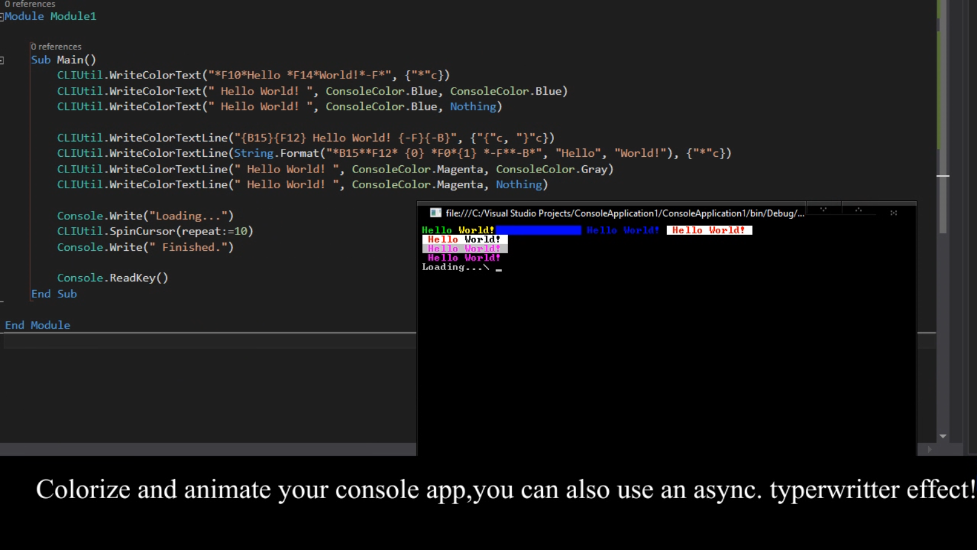Click '0 references' above Module Module1

(30, 5)
